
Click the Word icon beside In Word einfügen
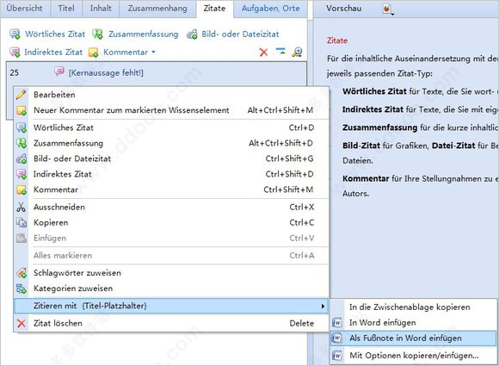[x=337, y=323]
